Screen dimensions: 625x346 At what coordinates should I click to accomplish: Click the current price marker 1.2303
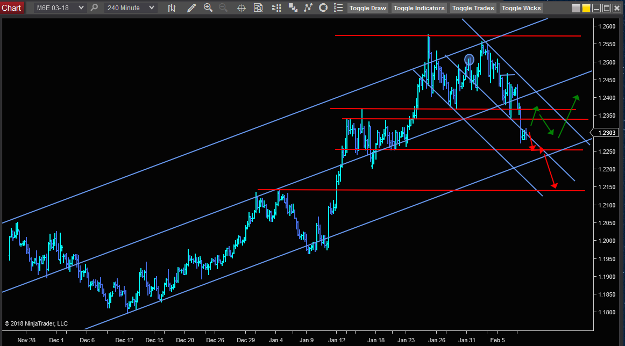click(x=605, y=133)
